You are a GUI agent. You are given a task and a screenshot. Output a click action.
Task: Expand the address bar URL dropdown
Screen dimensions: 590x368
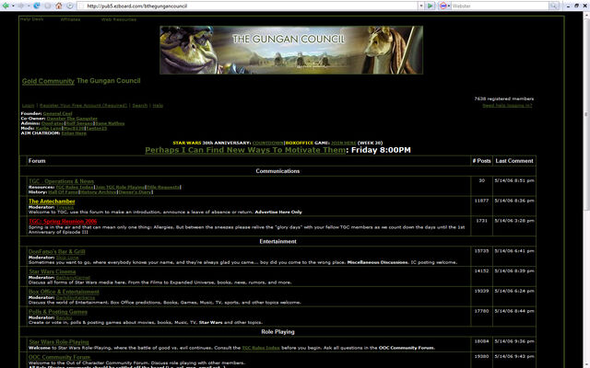click(421, 6)
